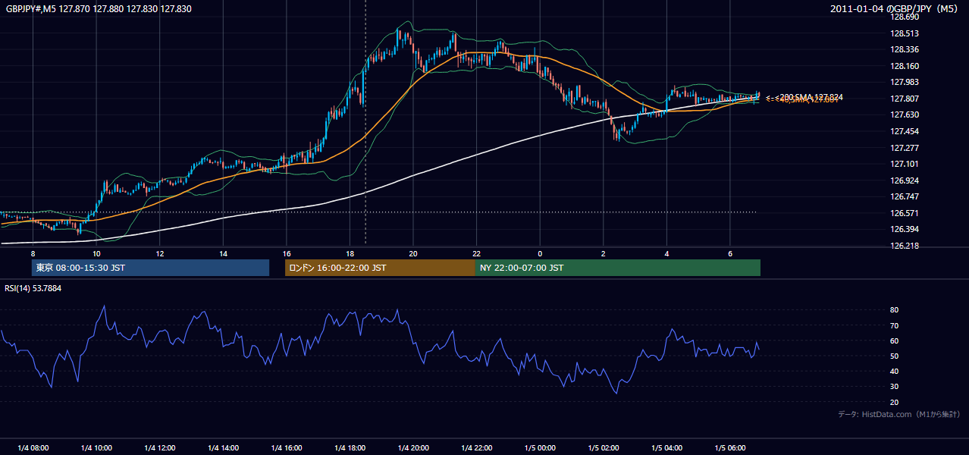Click the RSI(14) 53.7884 indicator label
969x455 pixels.
[x=33, y=288]
